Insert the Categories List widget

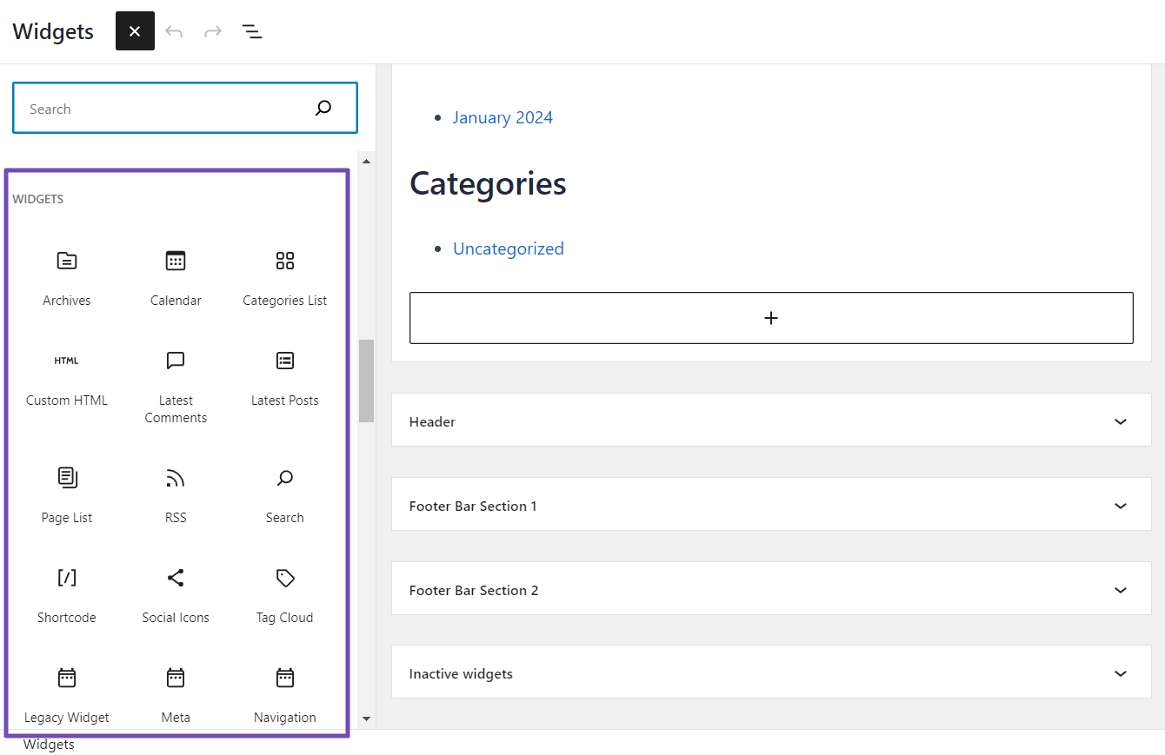[285, 278]
